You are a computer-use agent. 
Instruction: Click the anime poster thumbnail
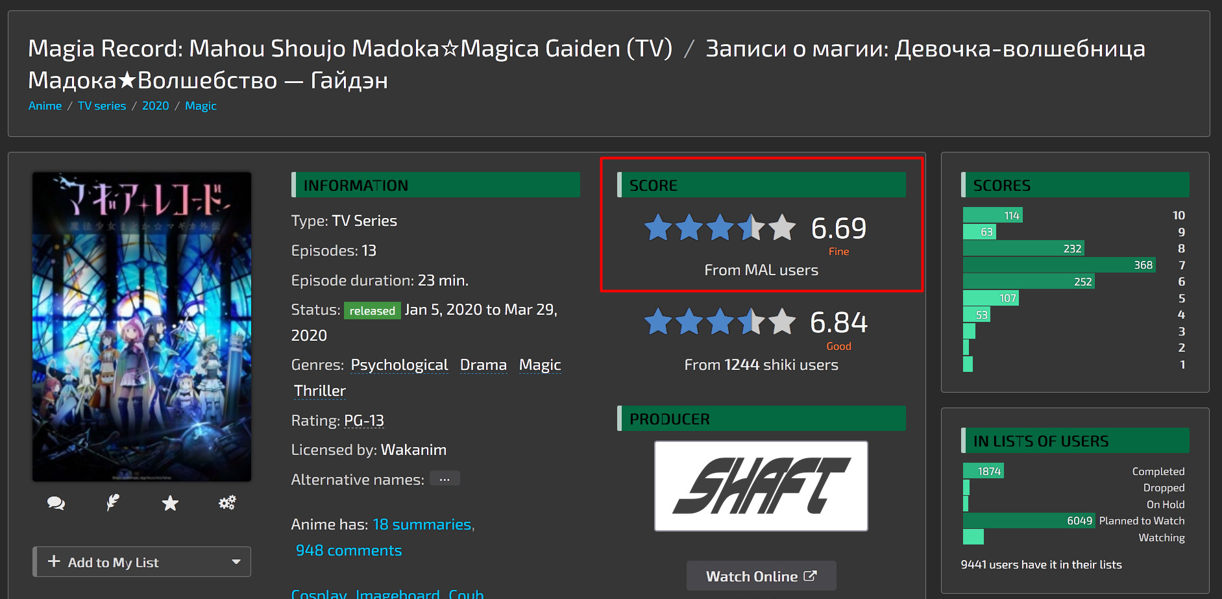click(142, 326)
